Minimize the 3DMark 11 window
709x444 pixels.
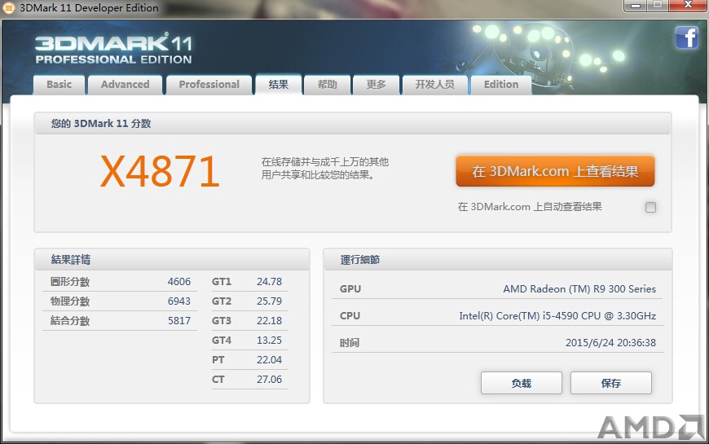coord(636,6)
